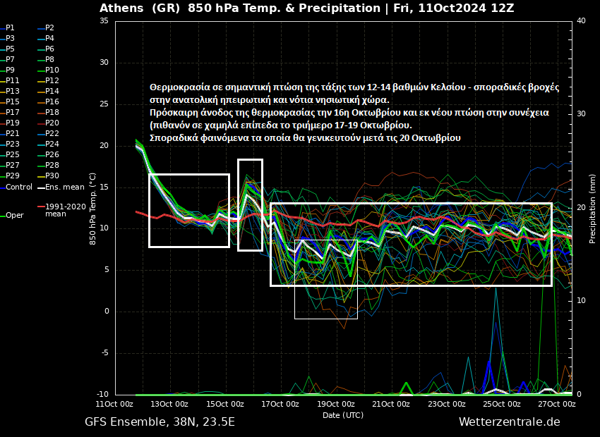Toggle the P15 ensemble member in legend
The image size is (600, 437).
pos(13,101)
